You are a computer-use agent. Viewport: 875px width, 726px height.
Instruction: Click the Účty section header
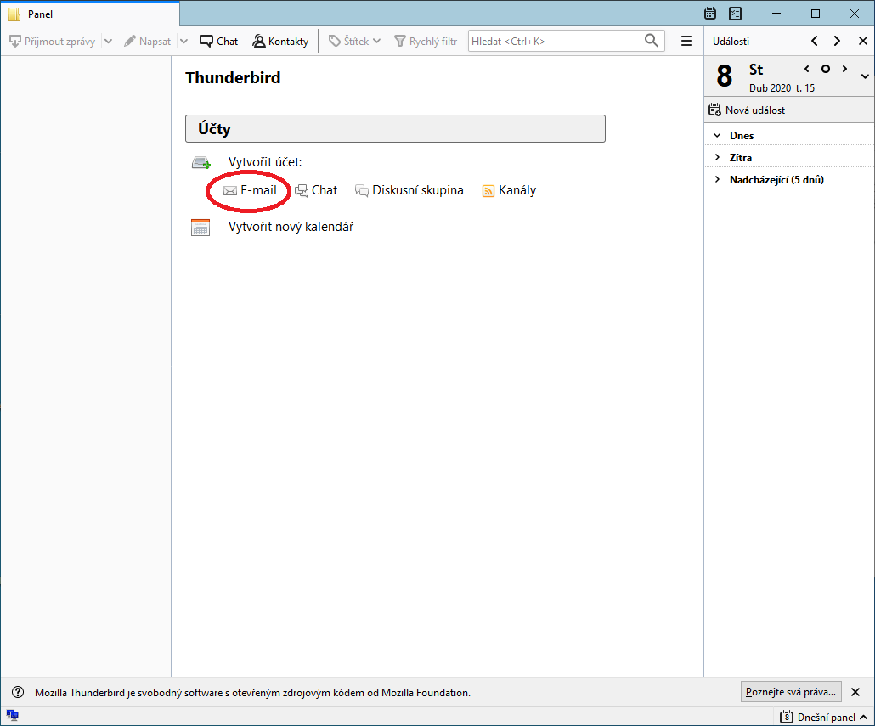395,129
